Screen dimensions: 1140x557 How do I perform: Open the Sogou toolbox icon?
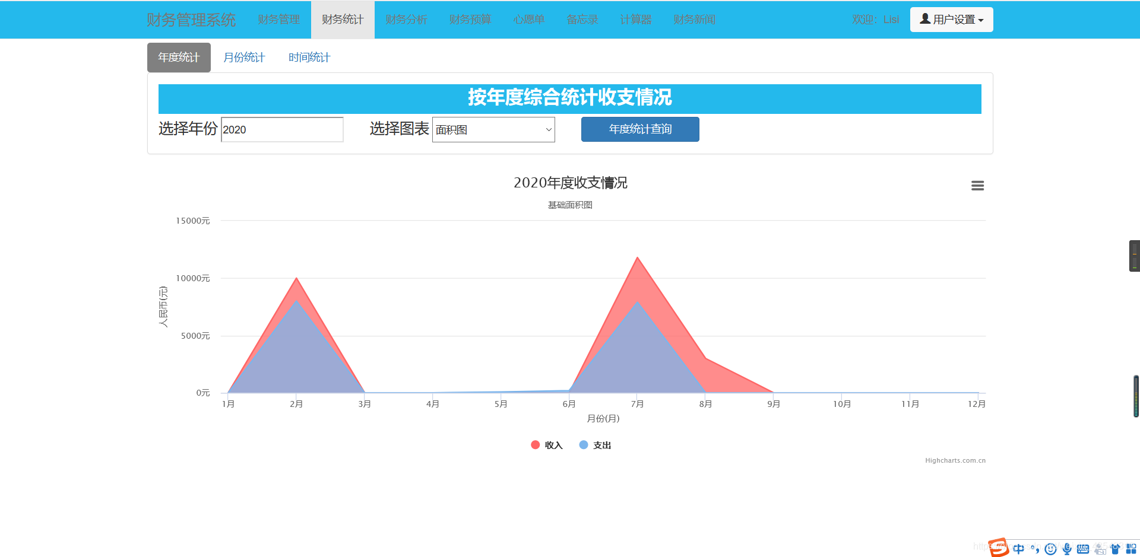coord(1132,549)
